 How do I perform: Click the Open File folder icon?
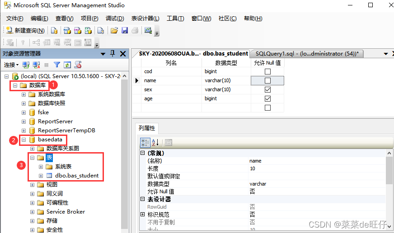tap(114, 31)
